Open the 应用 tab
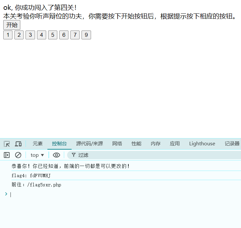241x228 pixels. (x=175, y=144)
